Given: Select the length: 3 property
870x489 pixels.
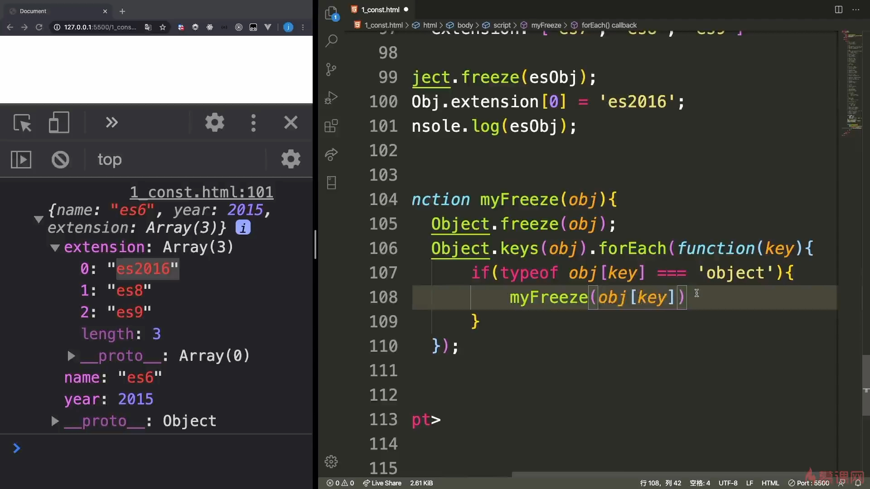Looking at the screenshot, I should click(121, 334).
